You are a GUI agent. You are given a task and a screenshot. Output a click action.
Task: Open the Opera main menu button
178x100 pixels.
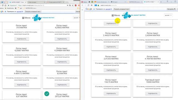pyautogui.click(x=84, y=2)
